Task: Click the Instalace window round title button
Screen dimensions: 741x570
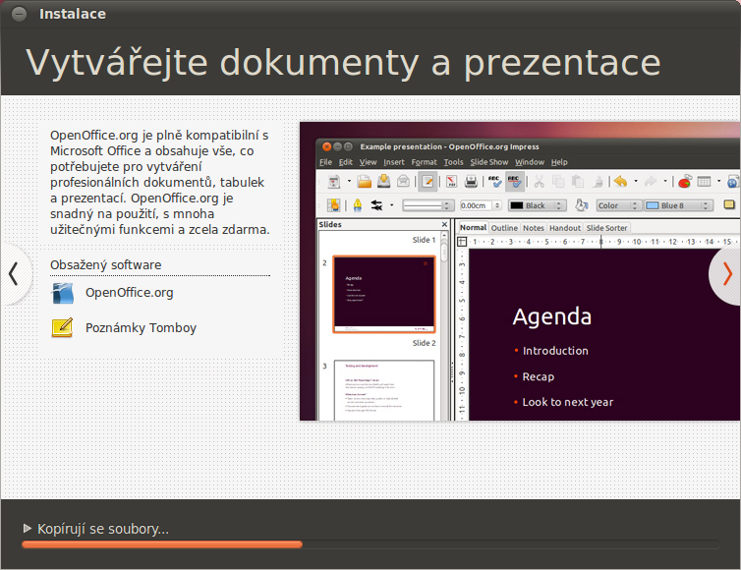Action: pyautogui.click(x=19, y=14)
